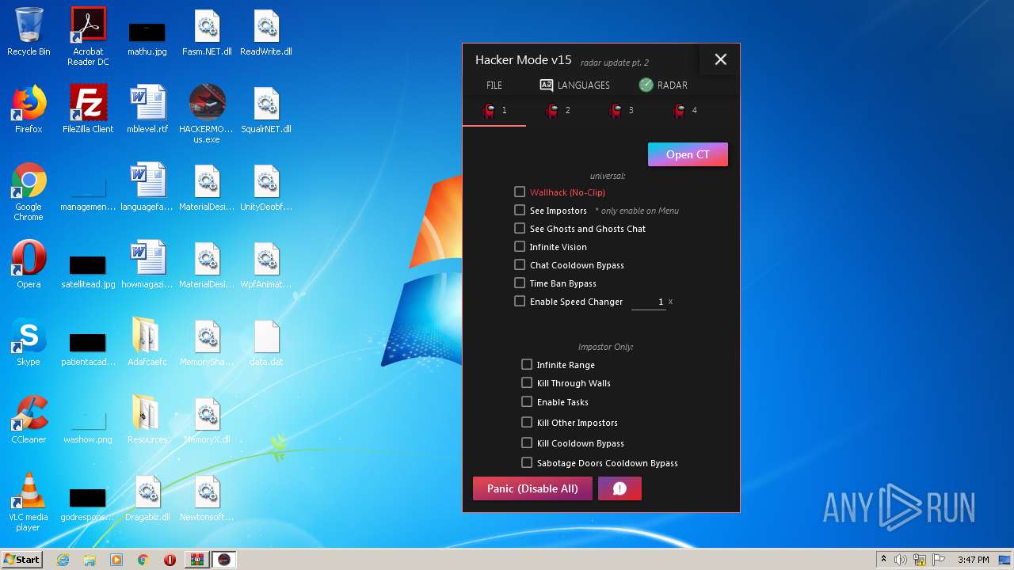Click the volume speaker tray icon
The image size is (1014, 570).
point(901,560)
